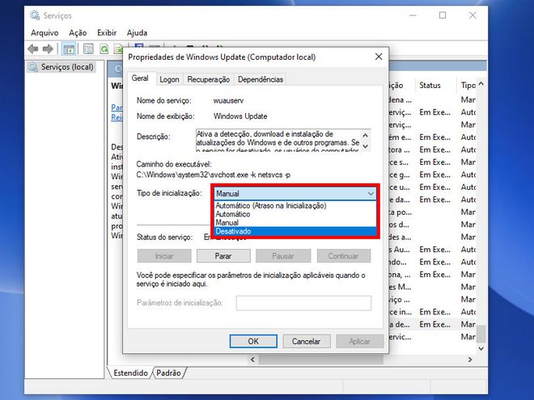Toggle the show/hide console tree icon
This screenshot has width=534, height=400.
pyautogui.click(x=69, y=49)
